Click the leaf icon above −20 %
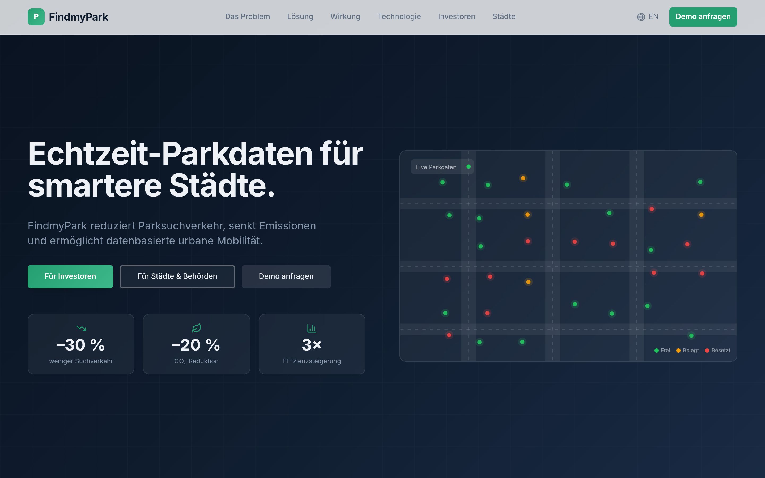Viewport: 765px width, 478px height. point(196,328)
